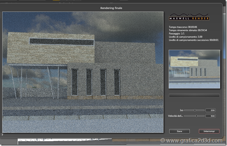The image size is (227, 146).
Task: Select the Iso value field showing 200
Action: 210,110
